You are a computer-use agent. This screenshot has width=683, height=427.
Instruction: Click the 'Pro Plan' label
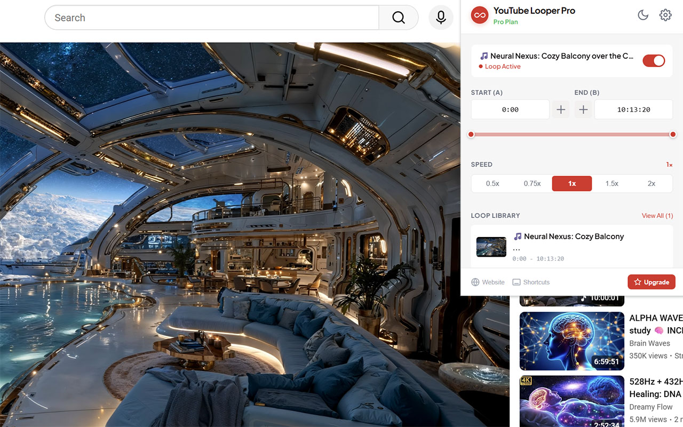[506, 22]
